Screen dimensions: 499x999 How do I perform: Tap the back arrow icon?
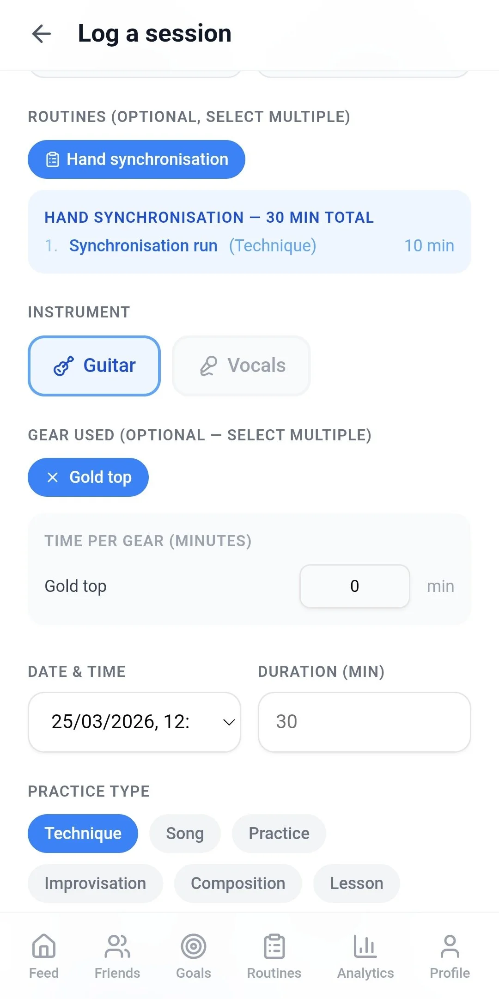click(x=42, y=34)
